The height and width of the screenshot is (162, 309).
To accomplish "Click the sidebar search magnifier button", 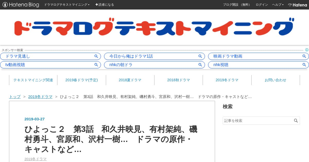I will pyautogui.click(x=296, y=121).
